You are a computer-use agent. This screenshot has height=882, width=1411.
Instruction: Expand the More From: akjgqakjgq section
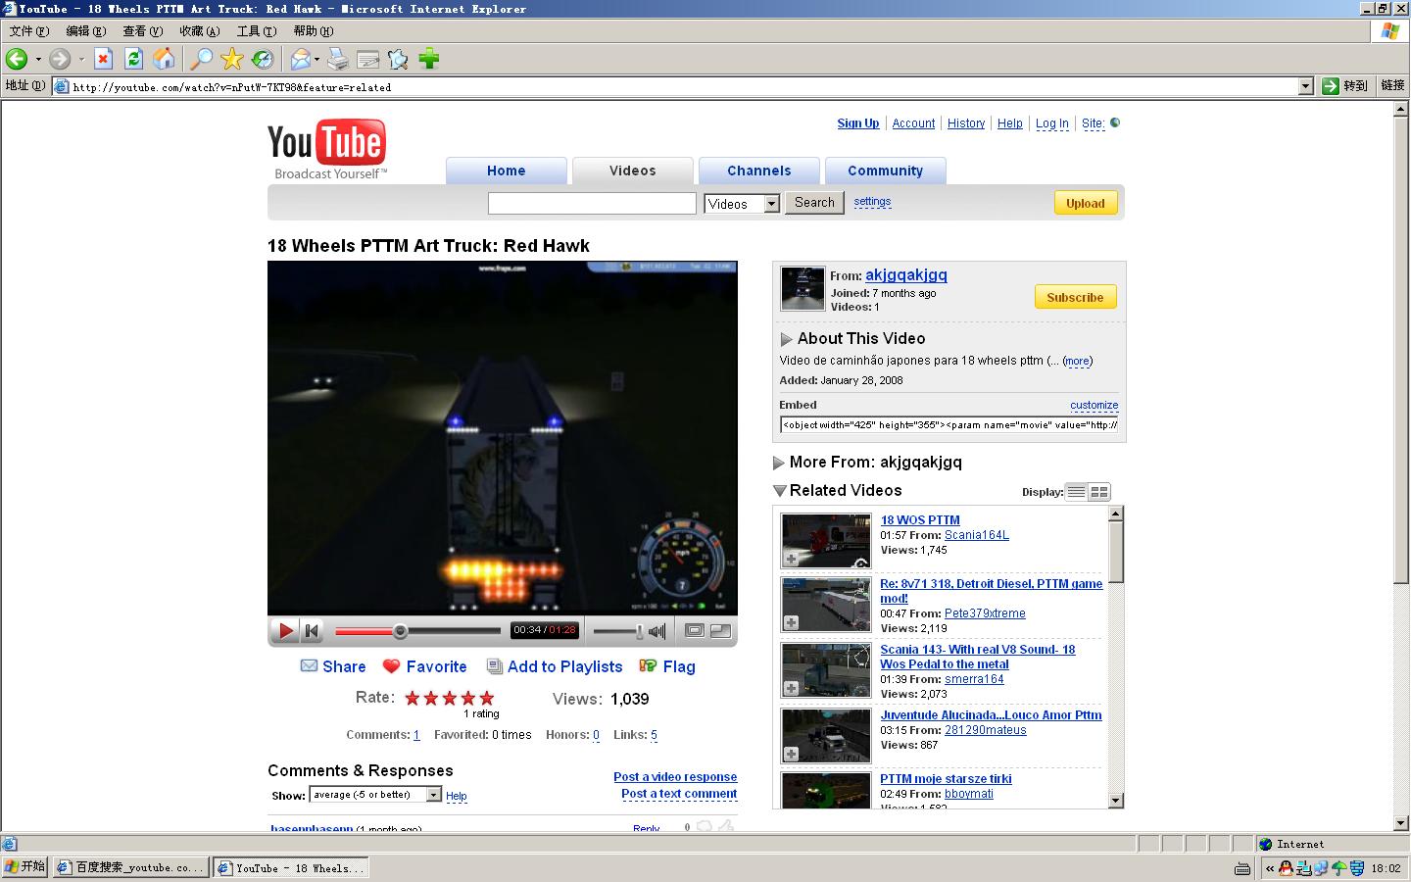click(779, 463)
